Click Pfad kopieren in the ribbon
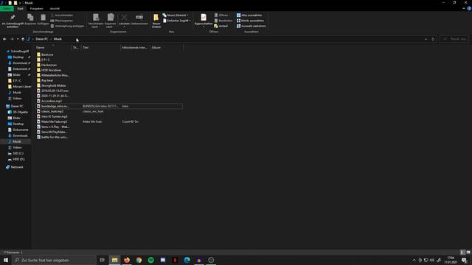Image resolution: width=472 pixels, height=265 pixels. point(62,21)
